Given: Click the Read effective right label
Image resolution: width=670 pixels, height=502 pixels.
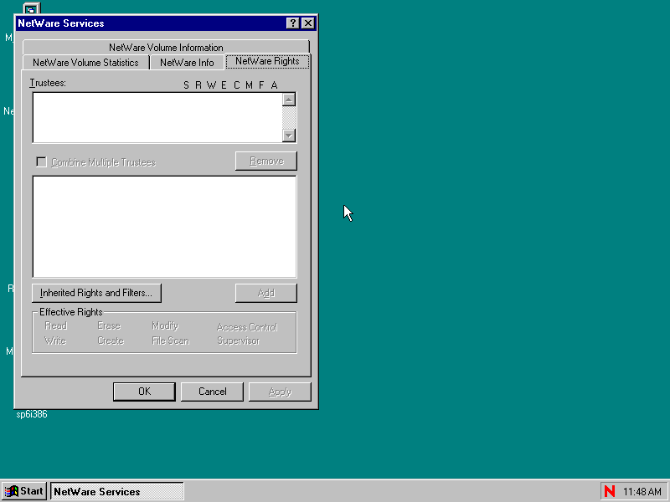Looking at the screenshot, I should click(x=56, y=325).
